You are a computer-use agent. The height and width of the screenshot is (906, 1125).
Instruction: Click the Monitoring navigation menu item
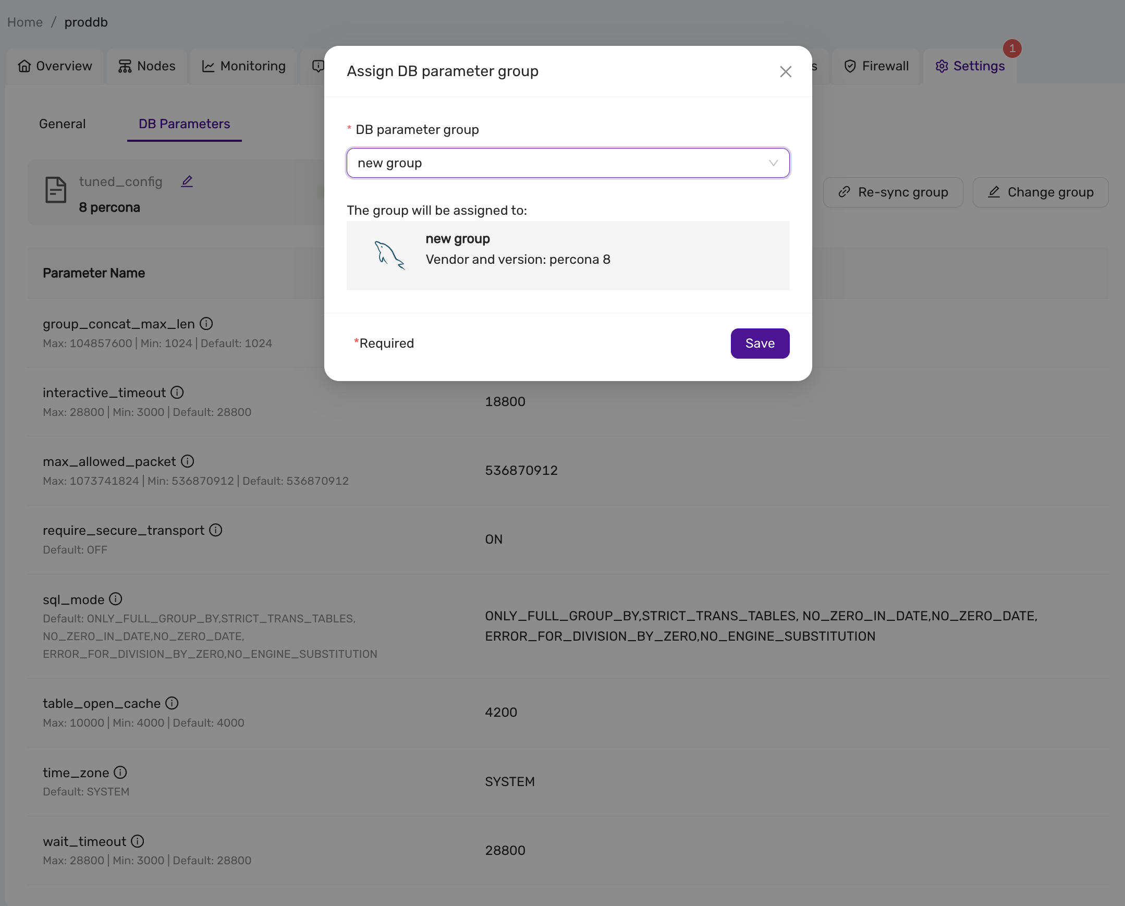click(244, 65)
